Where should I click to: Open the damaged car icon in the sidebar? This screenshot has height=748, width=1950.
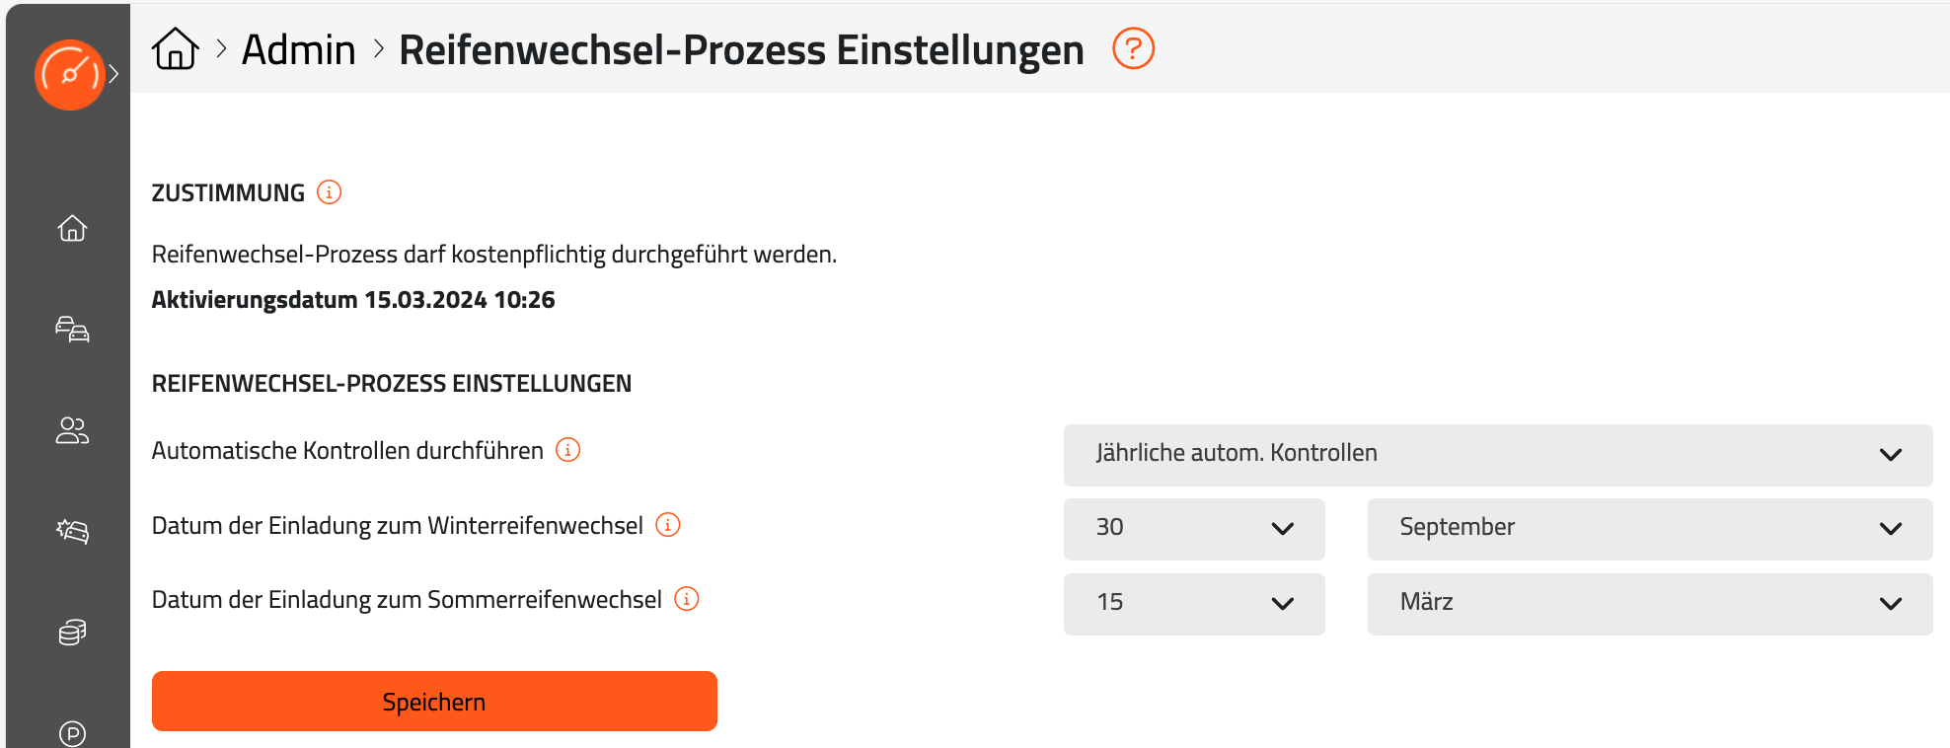(x=72, y=531)
